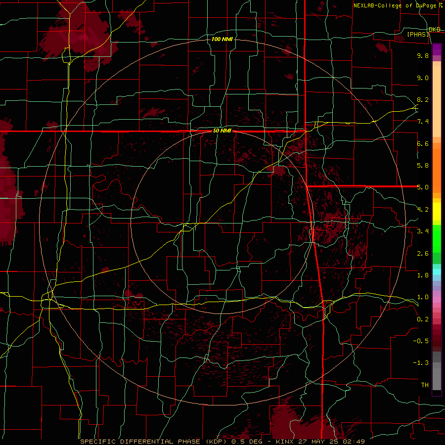Click the -0.5 scale value

pos(421,341)
